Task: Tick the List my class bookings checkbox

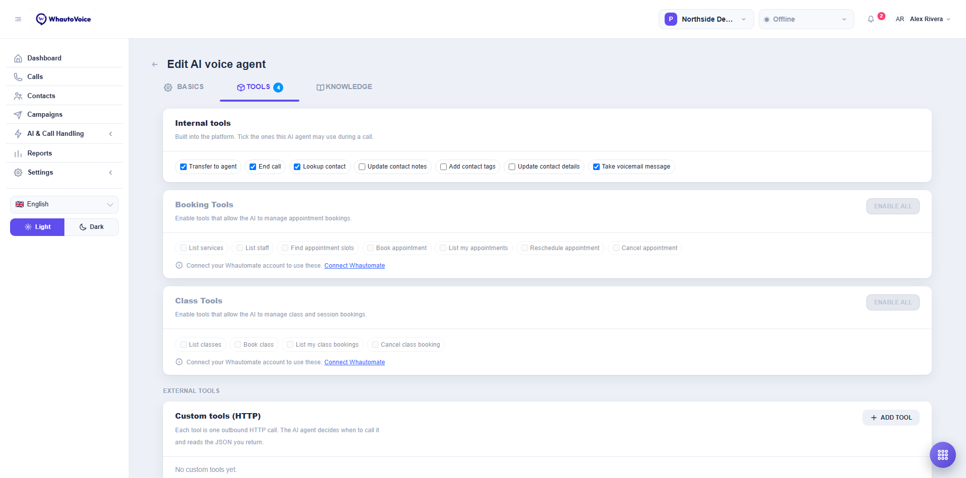Action: pos(290,345)
